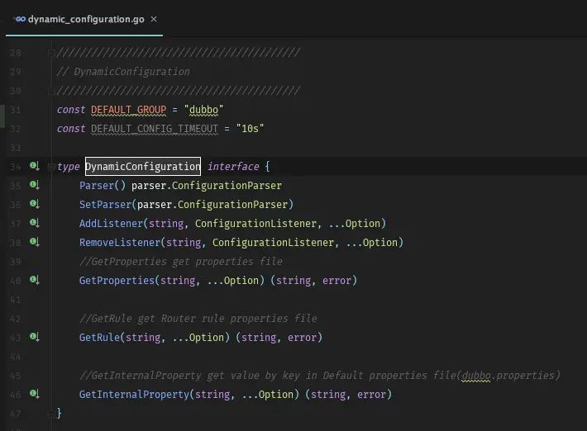Click the Go file icon on tab

coord(20,19)
